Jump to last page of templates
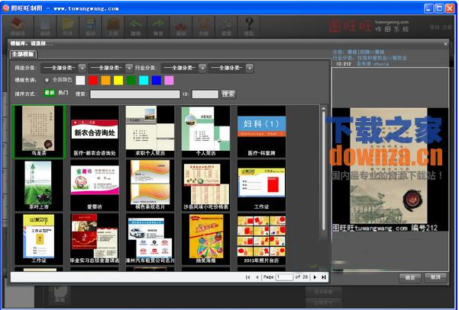Image resolution: width=459 pixels, height=310 pixels. tap(324, 277)
